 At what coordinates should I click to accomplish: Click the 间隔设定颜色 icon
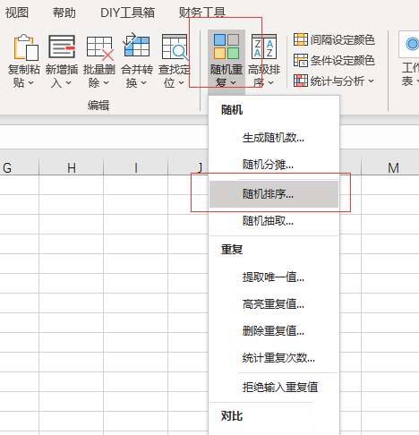click(x=301, y=39)
